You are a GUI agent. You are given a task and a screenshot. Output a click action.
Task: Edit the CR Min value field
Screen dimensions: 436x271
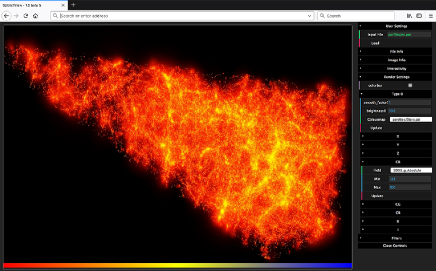click(x=410, y=179)
